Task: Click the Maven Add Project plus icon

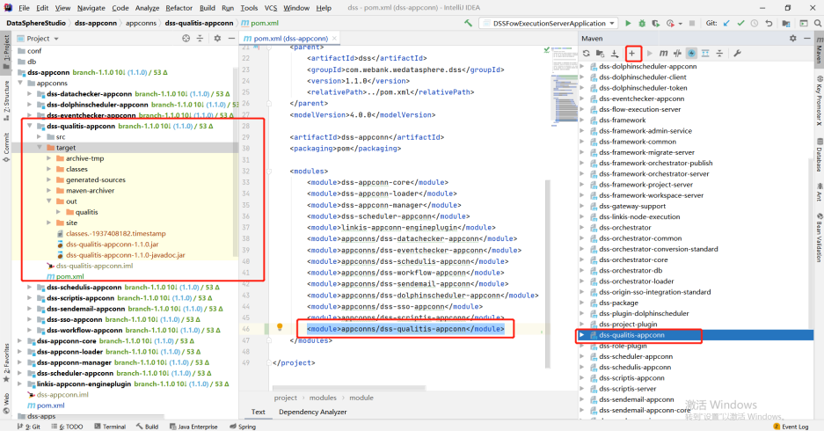Action: (x=631, y=54)
